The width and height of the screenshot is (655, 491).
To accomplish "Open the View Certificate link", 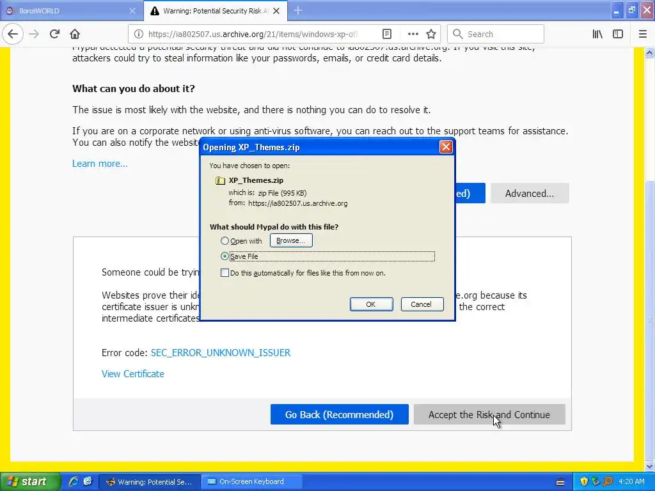I will pyautogui.click(x=133, y=374).
